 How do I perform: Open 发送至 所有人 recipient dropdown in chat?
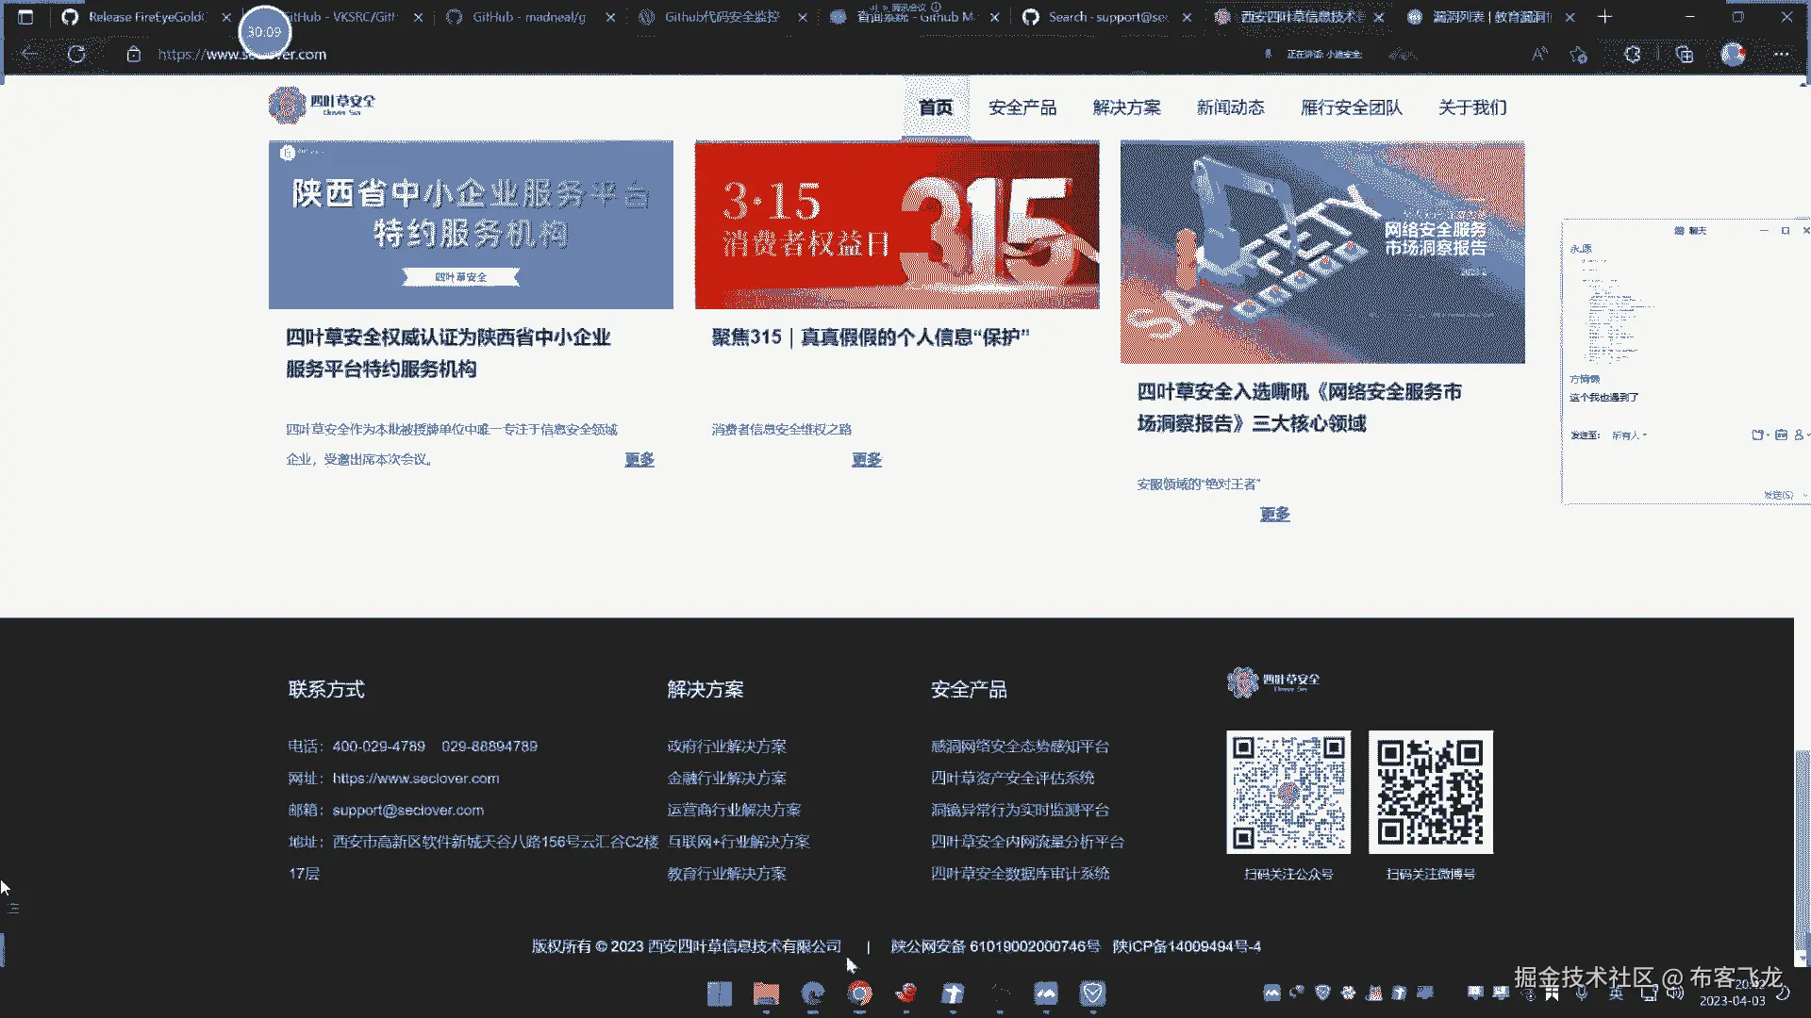[1629, 435]
